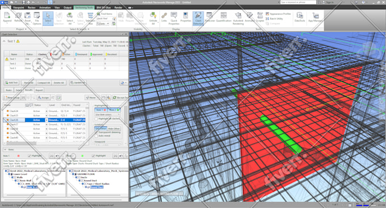Open the TimeLiner tool
The height and width of the screenshot is (208, 386).
209,17
